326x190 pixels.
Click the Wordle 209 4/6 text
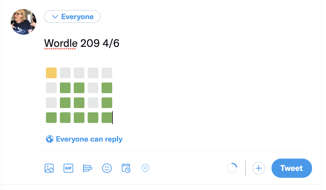82,43
